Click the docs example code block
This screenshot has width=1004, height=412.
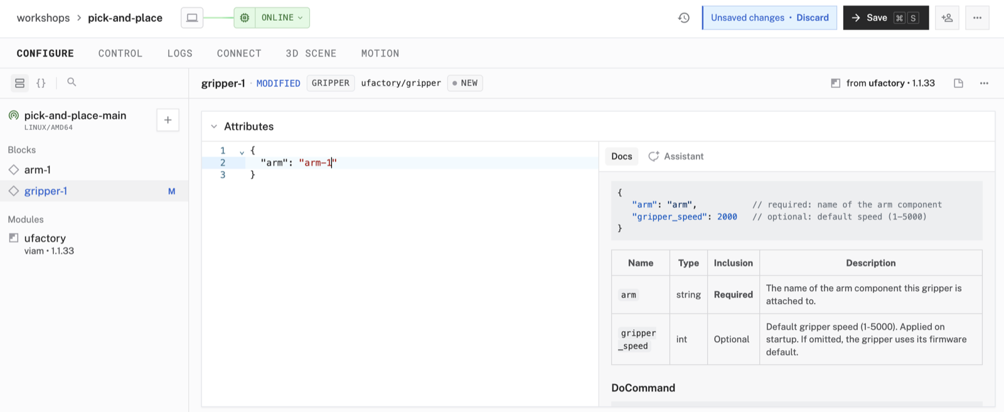[797, 211]
